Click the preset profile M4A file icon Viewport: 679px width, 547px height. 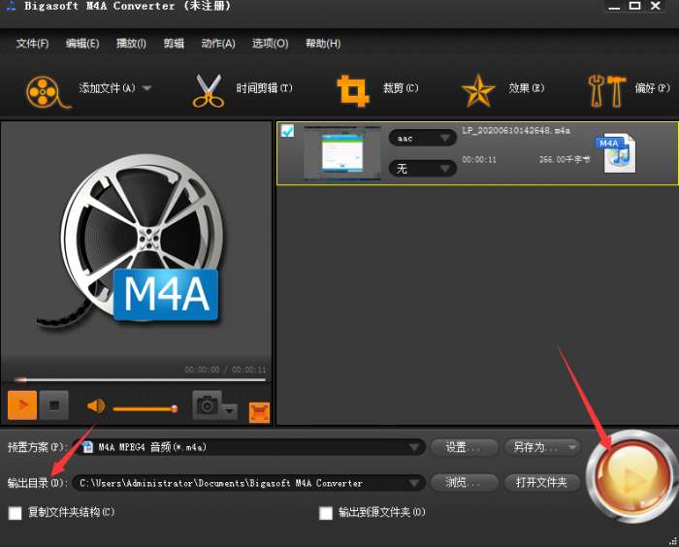(x=87, y=447)
